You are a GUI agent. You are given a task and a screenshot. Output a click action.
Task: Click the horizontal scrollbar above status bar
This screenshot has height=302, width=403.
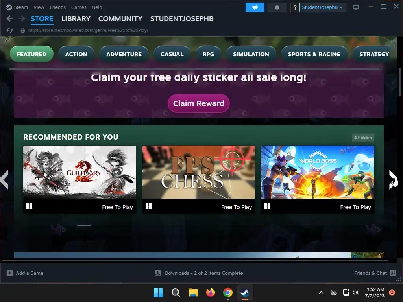[x=195, y=260]
